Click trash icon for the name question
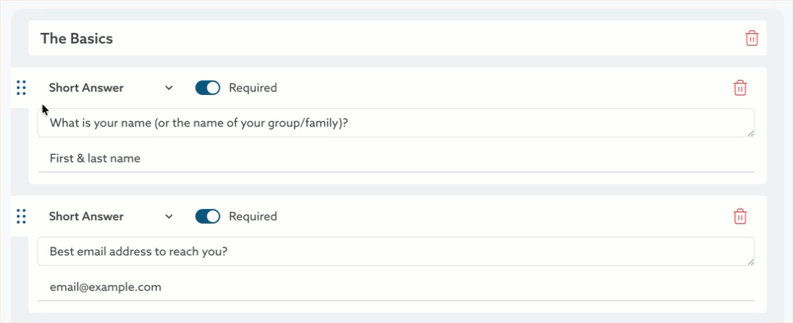Viewport: 793px width, 323px height. click(x=740, y=88)
